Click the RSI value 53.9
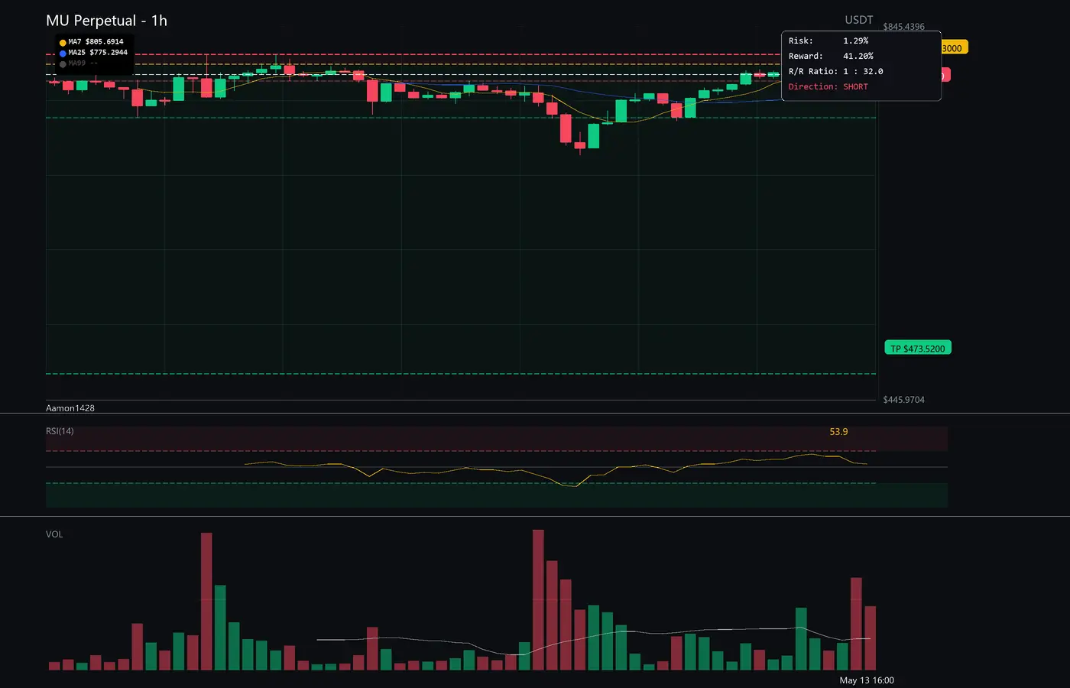The image size is (1070, 688). [x=838, y=432]
